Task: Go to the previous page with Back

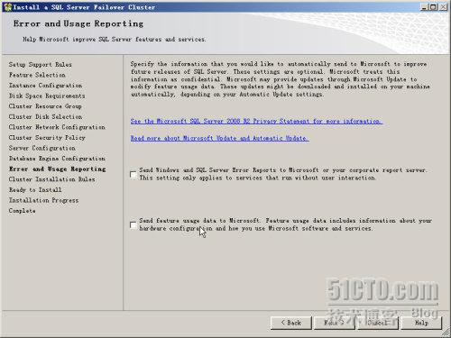Action: click(291, 323)
